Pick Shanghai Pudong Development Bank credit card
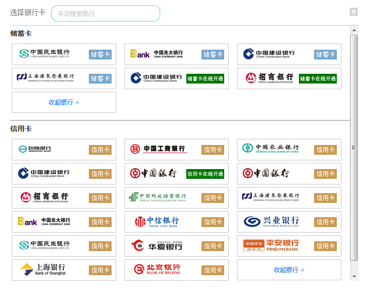The height and width of the screenshot is (290, 367). 289,198
